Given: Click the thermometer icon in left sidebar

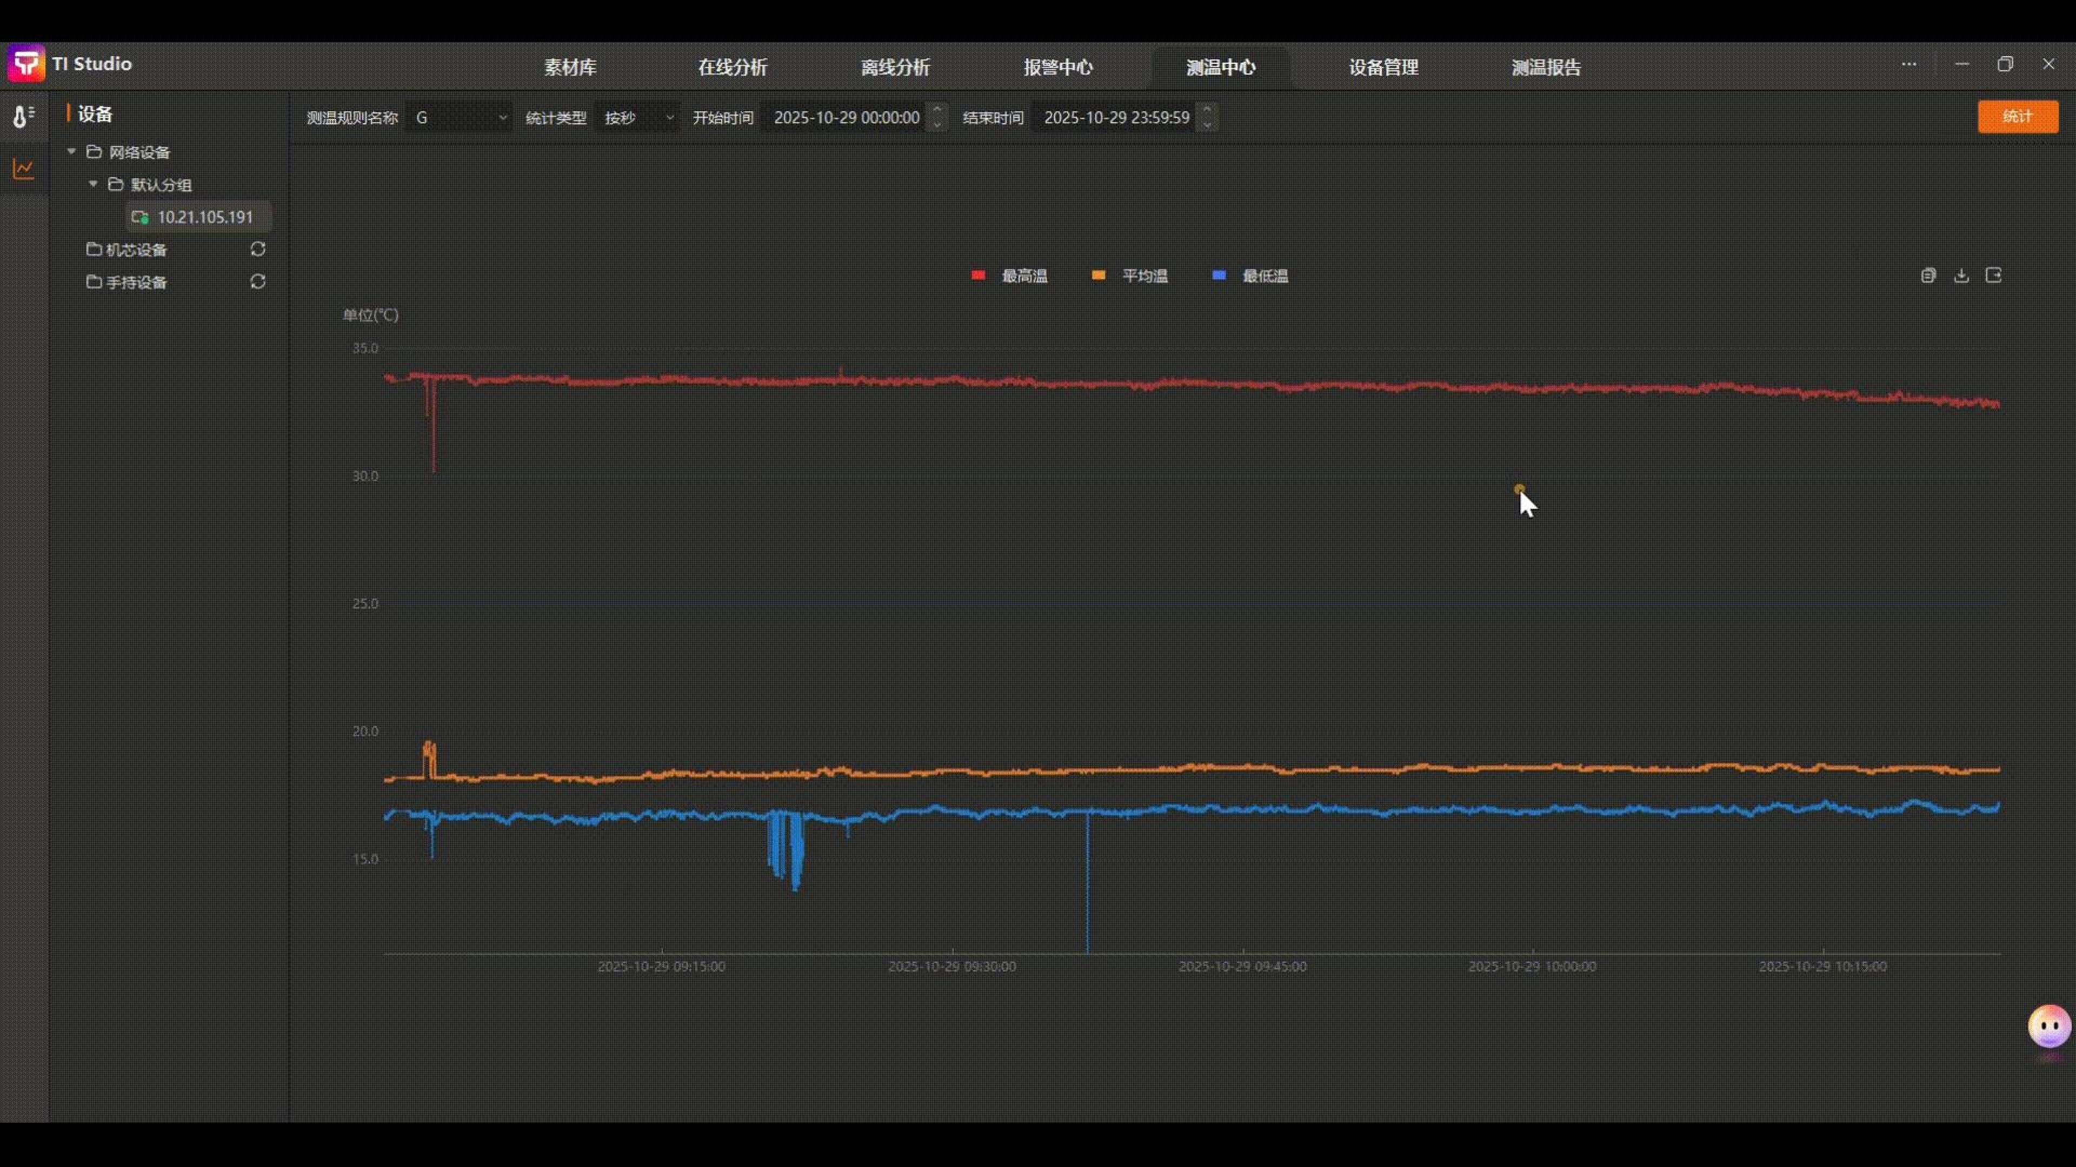Looking at the screenshot, I should coord(23,117).
